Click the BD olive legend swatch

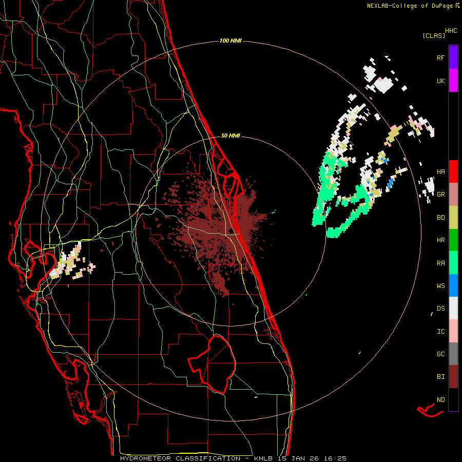click(x=453, y=217)
